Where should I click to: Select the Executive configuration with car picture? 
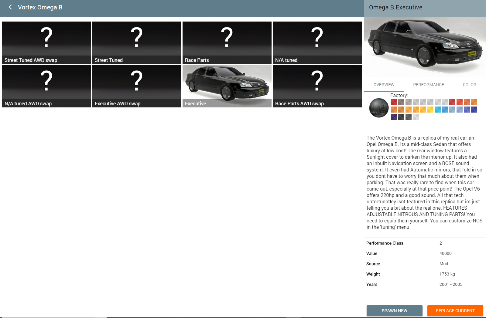click(227, 86)
